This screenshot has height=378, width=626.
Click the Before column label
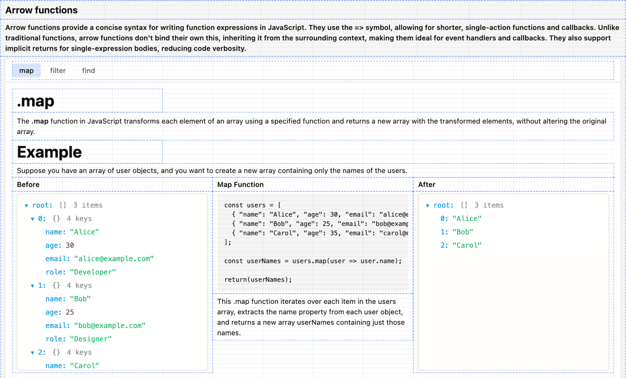[x=28, y=184]
